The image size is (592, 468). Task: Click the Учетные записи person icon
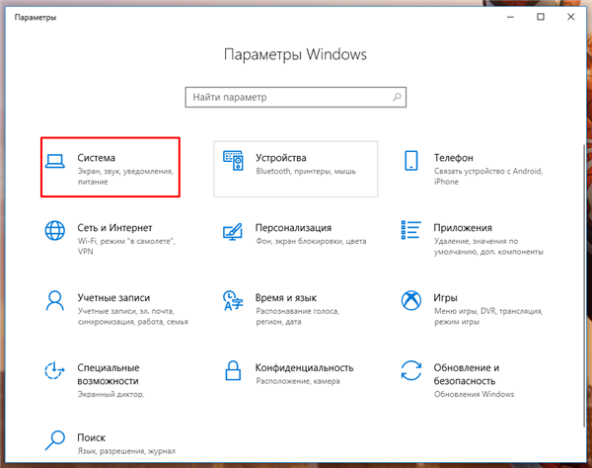pyautogui.click(x=55, y=300)
